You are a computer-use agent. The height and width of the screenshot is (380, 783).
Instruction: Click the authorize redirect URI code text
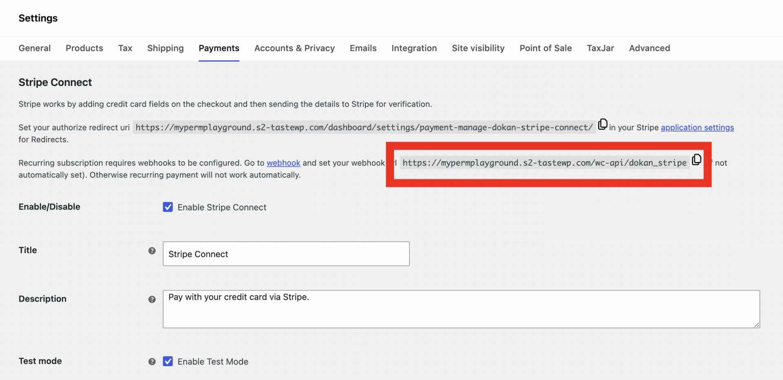[x=364, y=127]
